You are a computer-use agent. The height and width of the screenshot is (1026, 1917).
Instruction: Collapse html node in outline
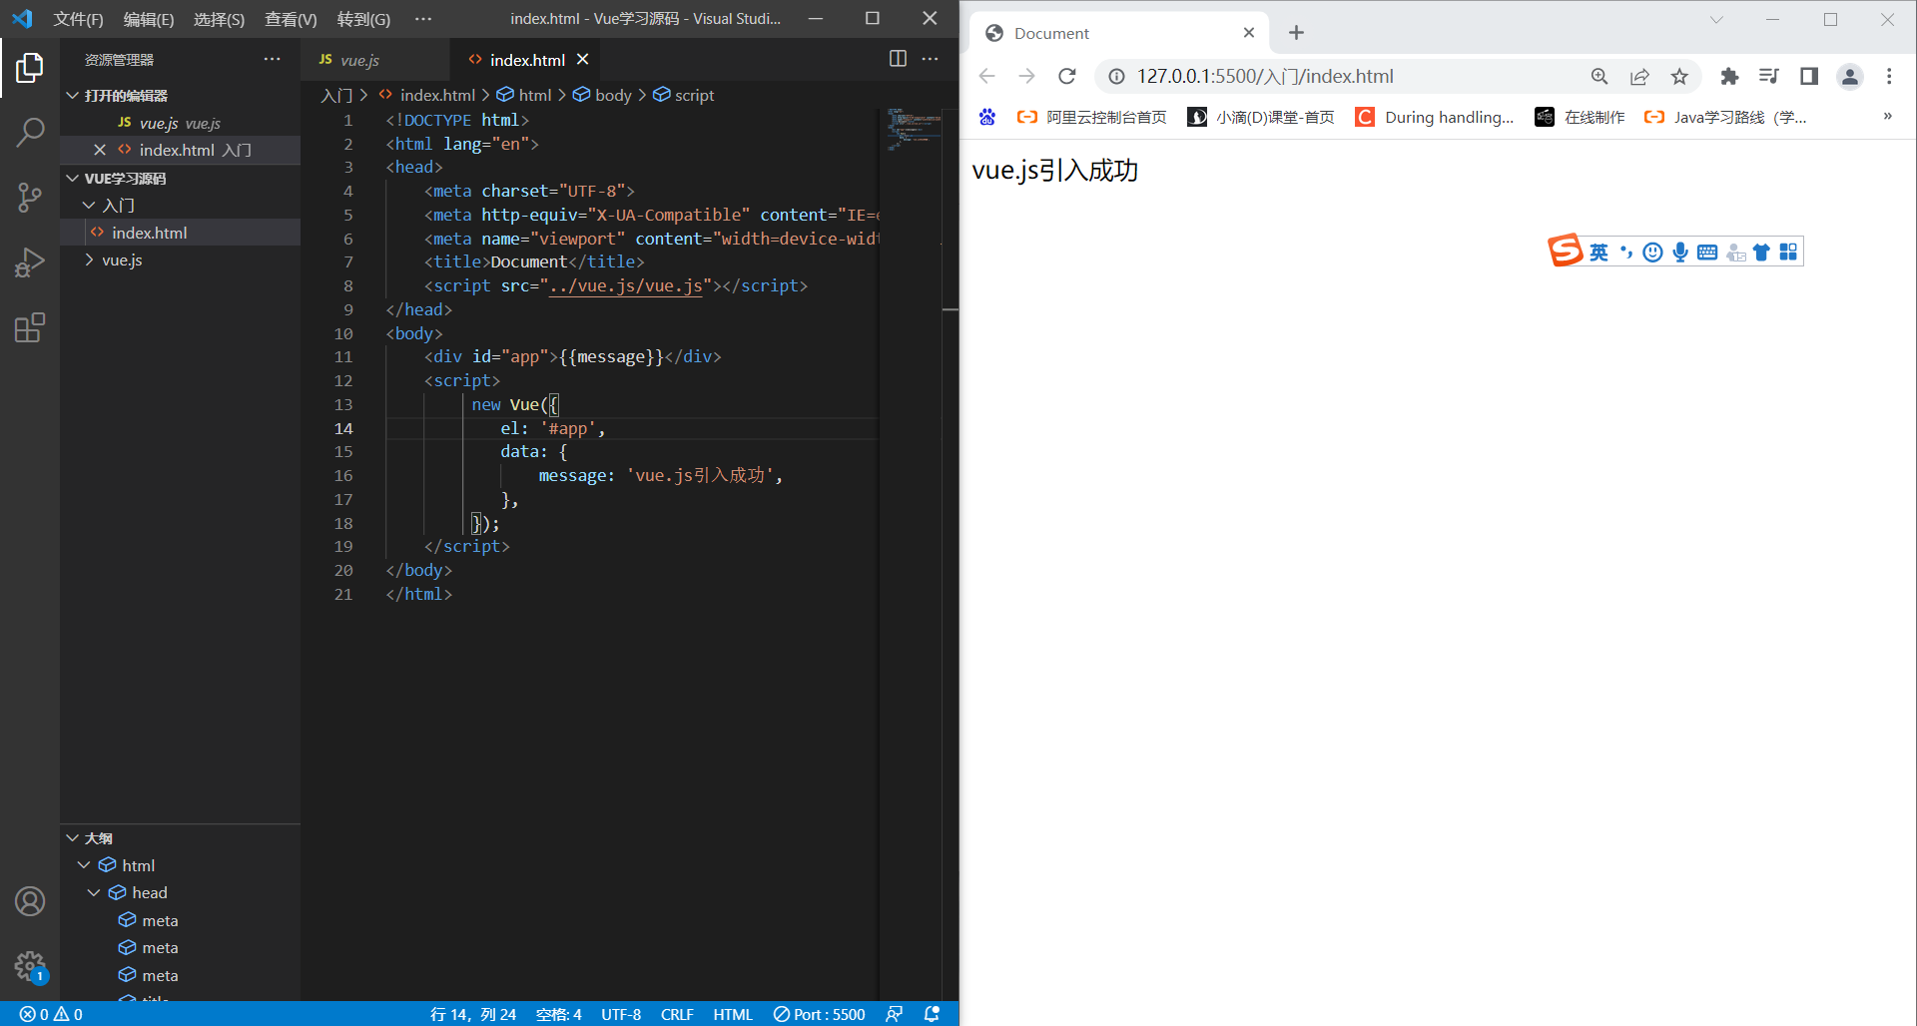pyautogui.click(x=84, y=865)
